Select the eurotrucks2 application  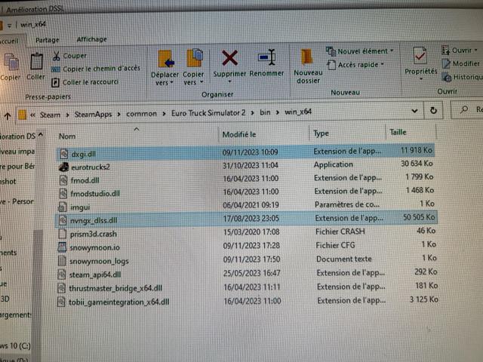pyautogui.click(x=246, y=166)
